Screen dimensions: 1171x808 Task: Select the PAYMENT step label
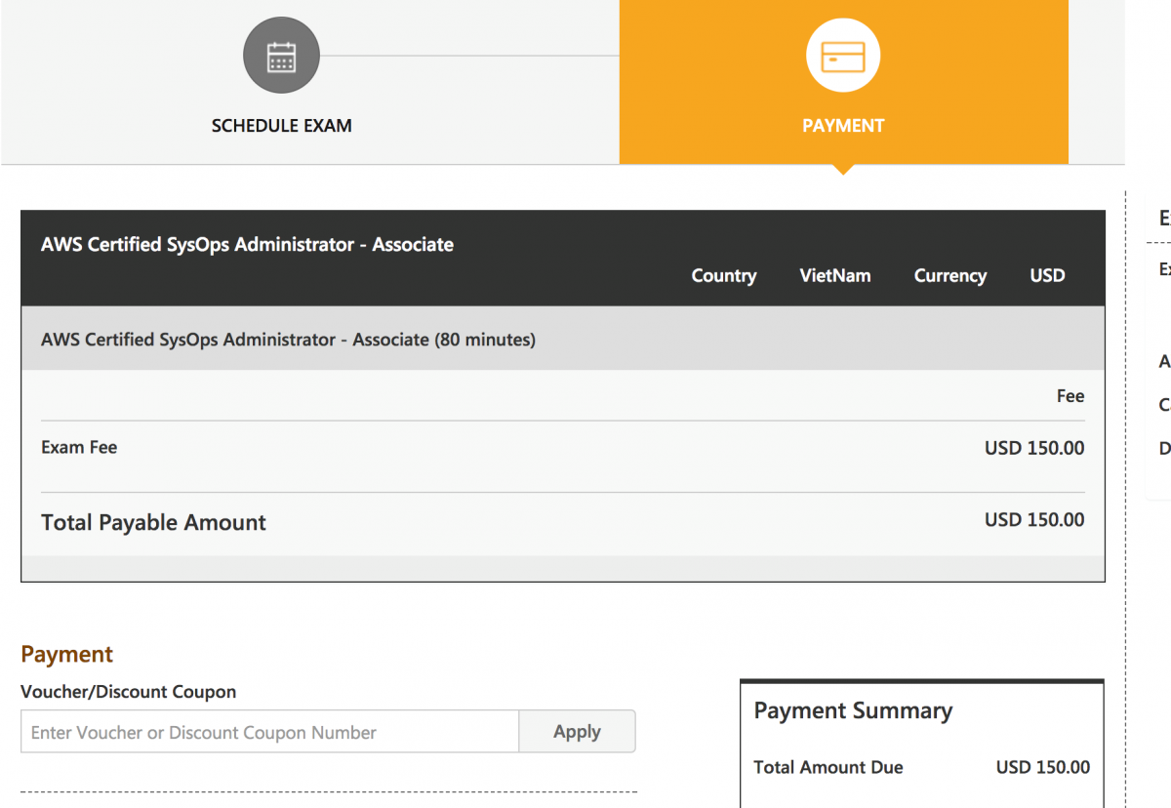843,126
